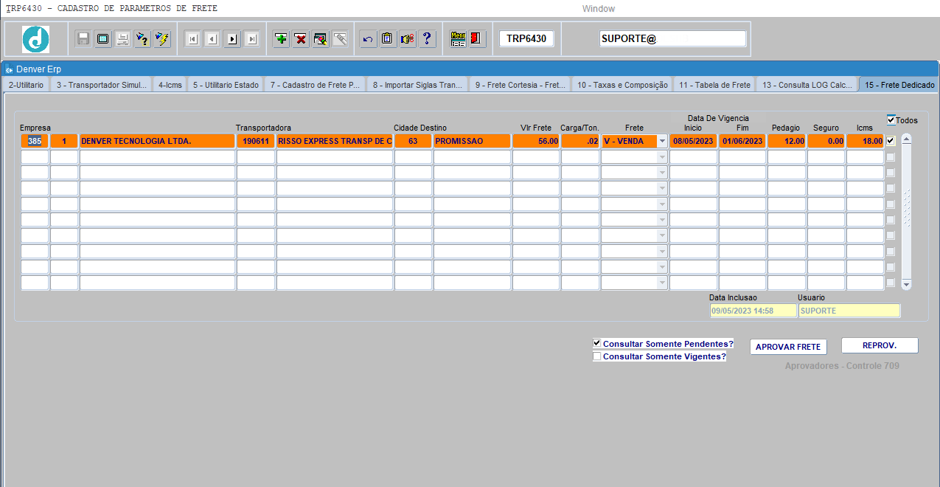Open the V - VENDA Frete dropdown
The height and width of the screenshot is (487, 940).
click(x=662, y=141)
